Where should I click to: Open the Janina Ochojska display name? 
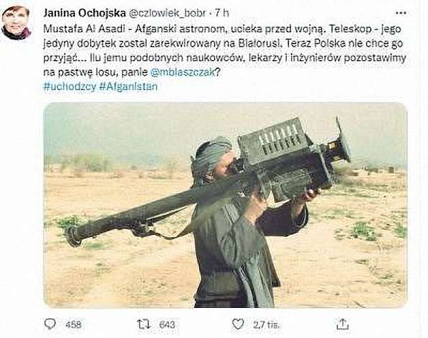point(85,13)
